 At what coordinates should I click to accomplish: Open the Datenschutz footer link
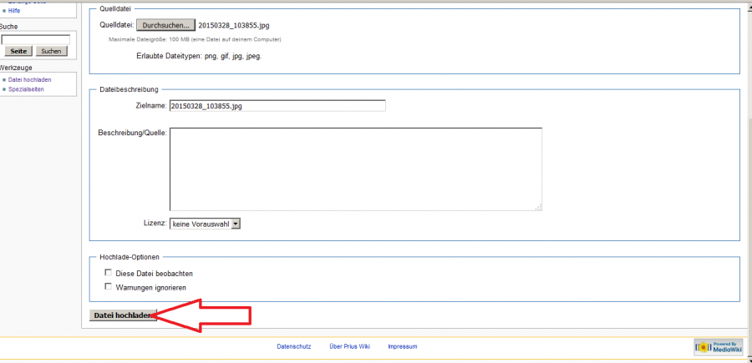tap(292, 346)
